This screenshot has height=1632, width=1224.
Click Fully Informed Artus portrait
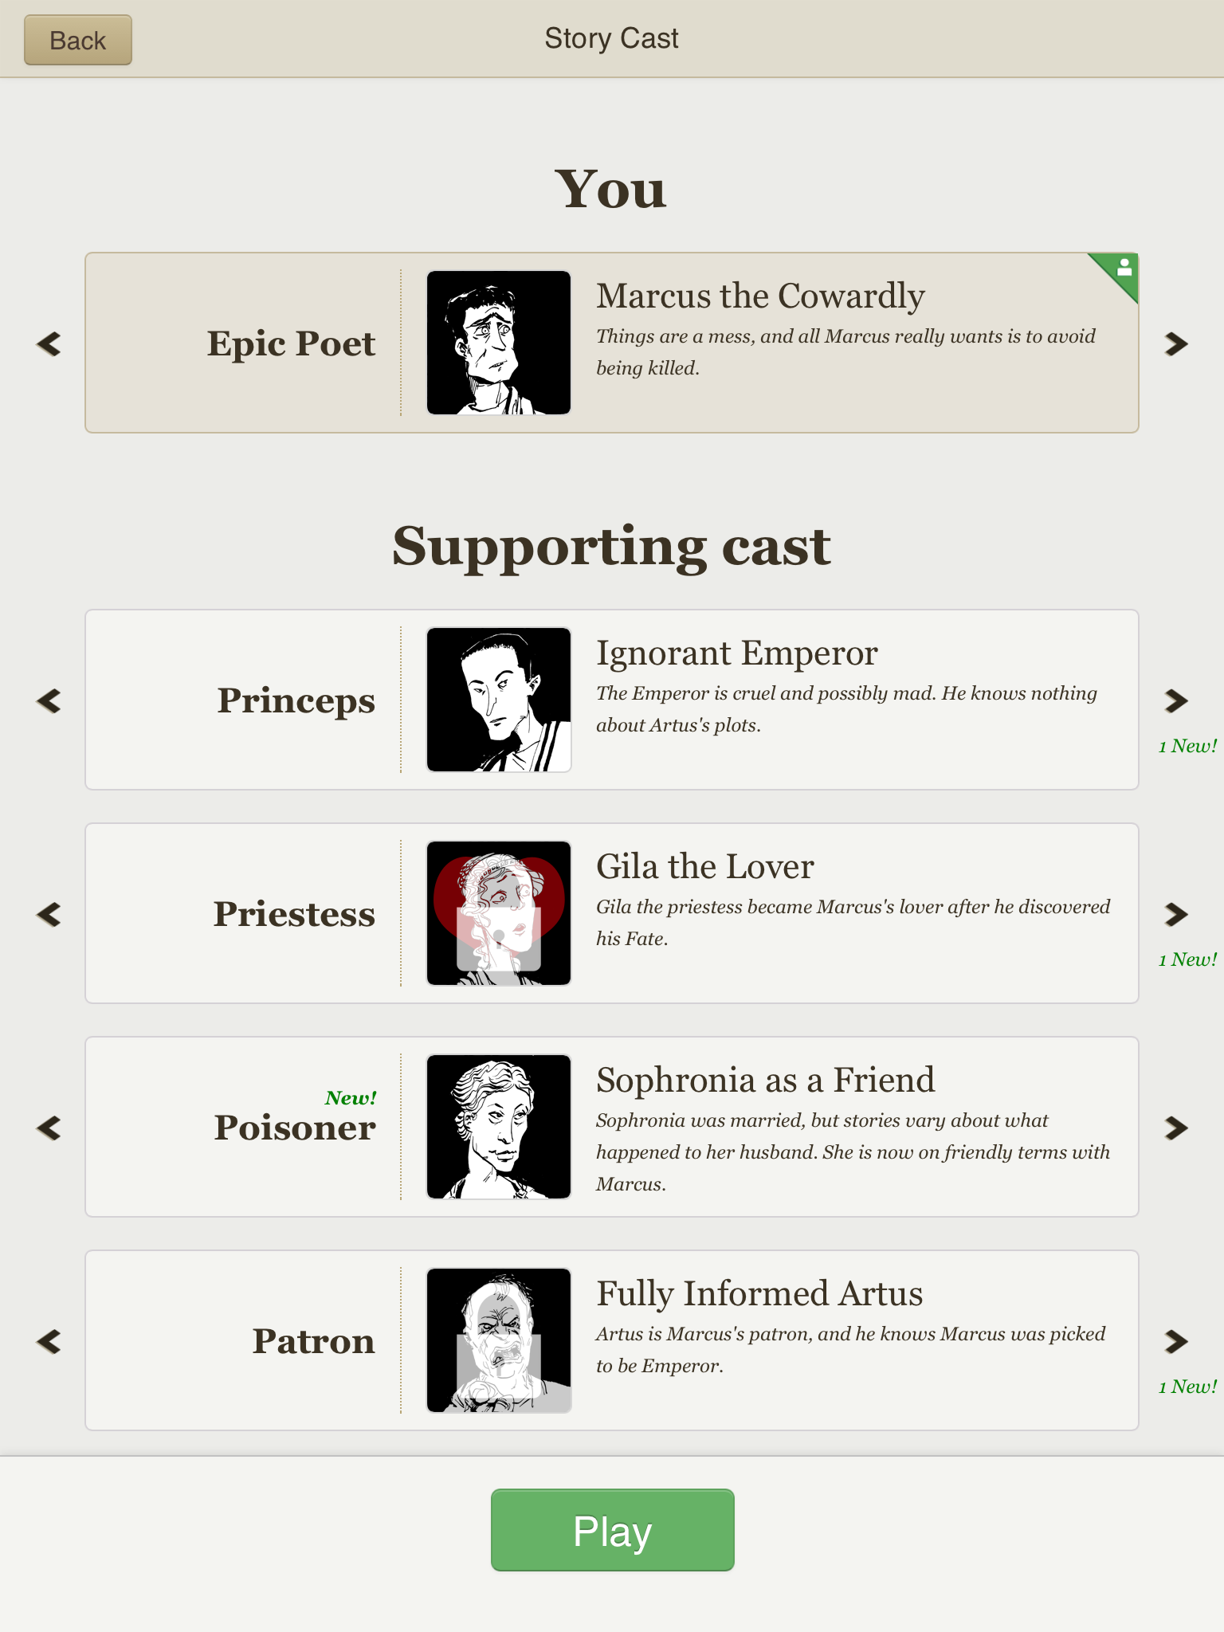coord(499,1340)
